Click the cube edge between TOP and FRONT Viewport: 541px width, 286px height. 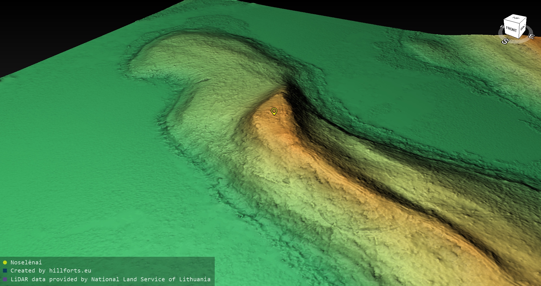(512, 22)
